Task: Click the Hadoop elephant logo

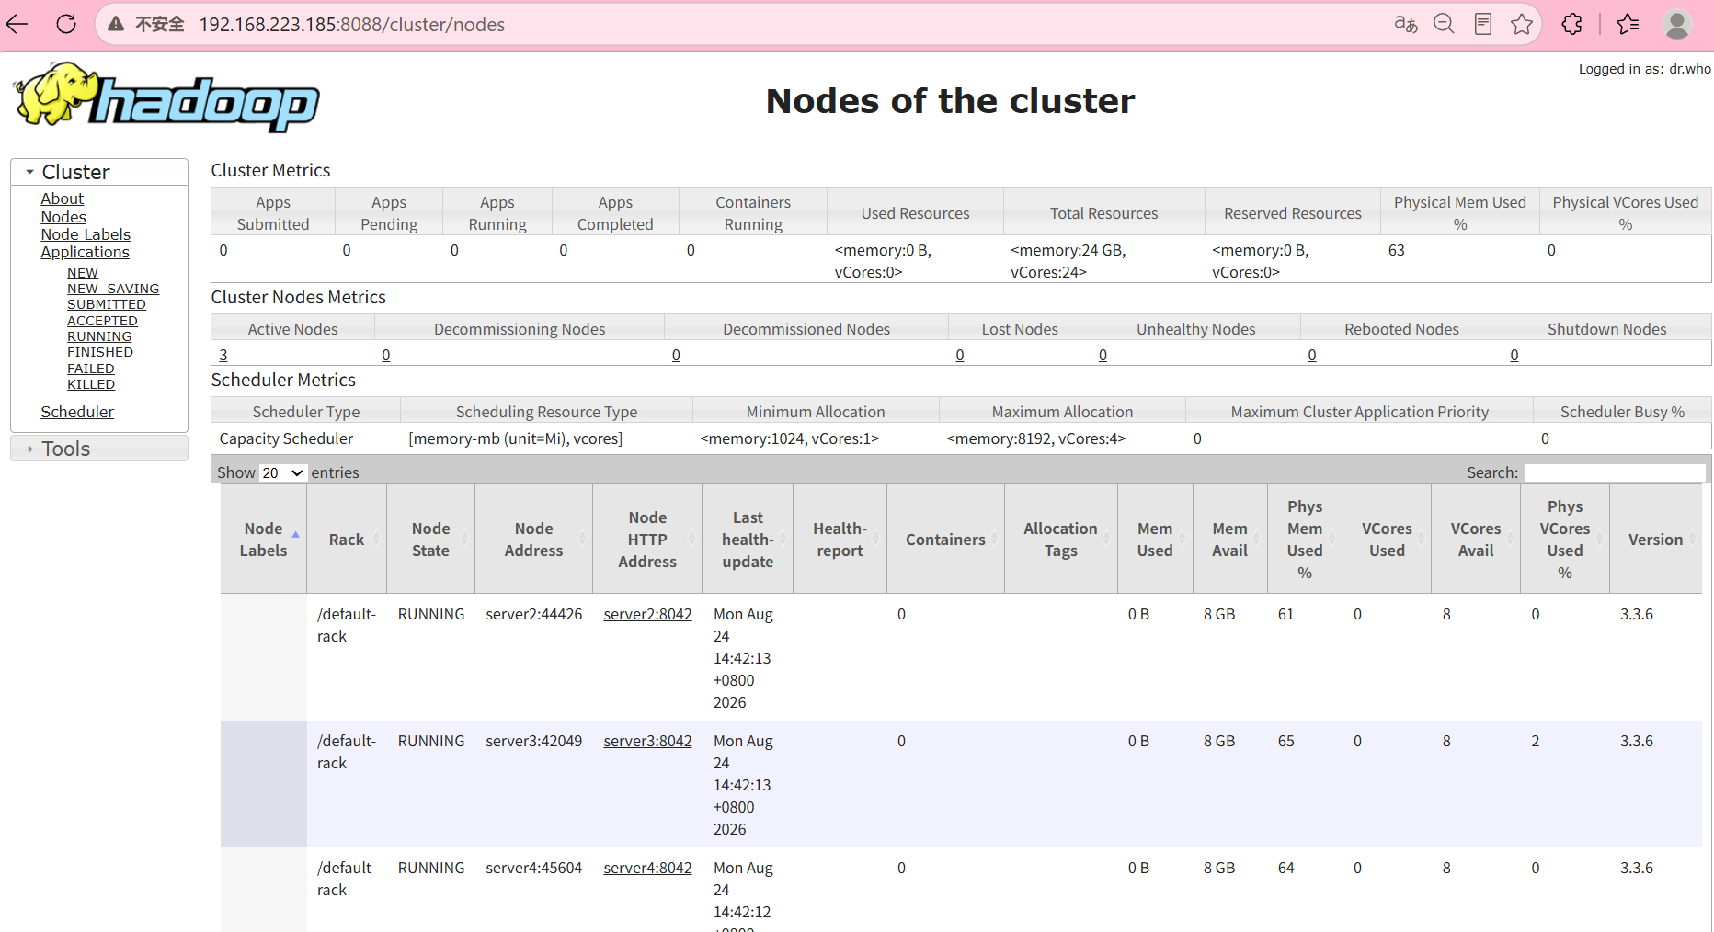Action: [x=166, y=96]
